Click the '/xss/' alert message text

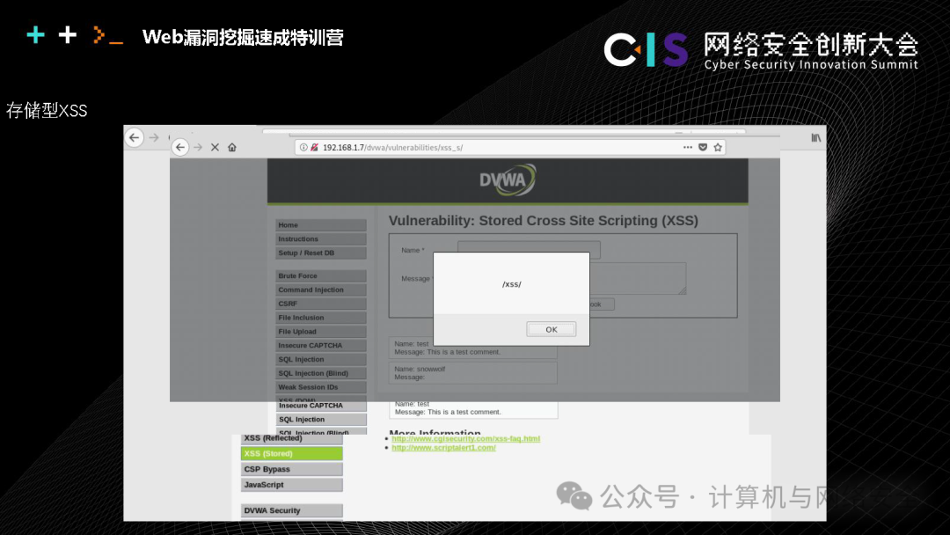point(511,284)
